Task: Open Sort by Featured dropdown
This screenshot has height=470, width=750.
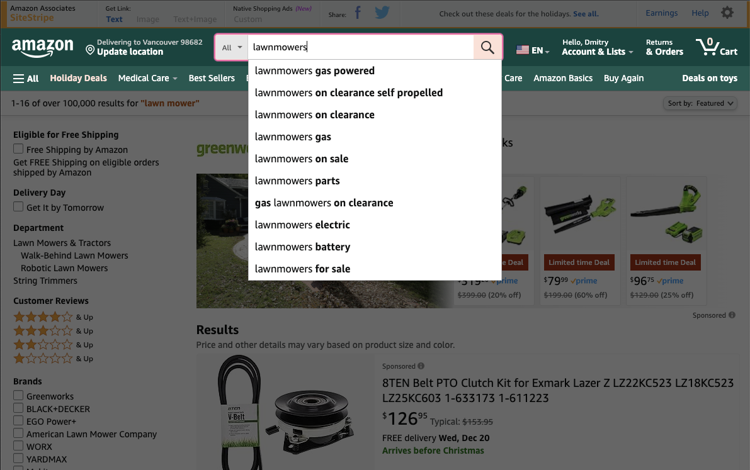Action: click(700, 103)
